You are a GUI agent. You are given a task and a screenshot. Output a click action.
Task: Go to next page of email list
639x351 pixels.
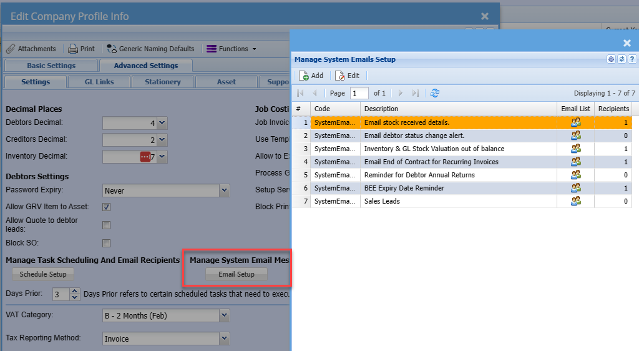400,93
